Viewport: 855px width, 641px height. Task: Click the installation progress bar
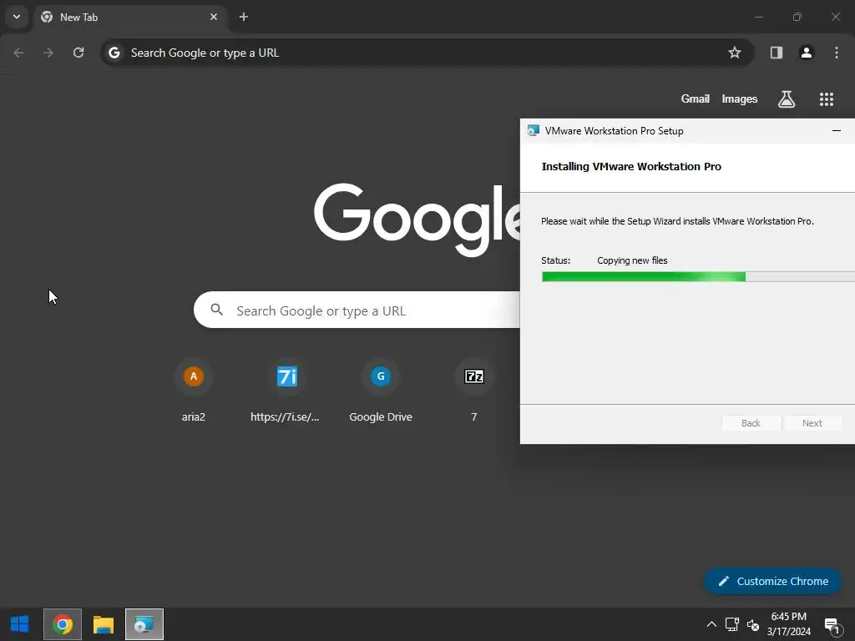point(698,277)
